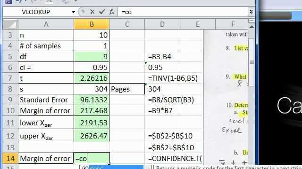Select column C header

(127, 24)
